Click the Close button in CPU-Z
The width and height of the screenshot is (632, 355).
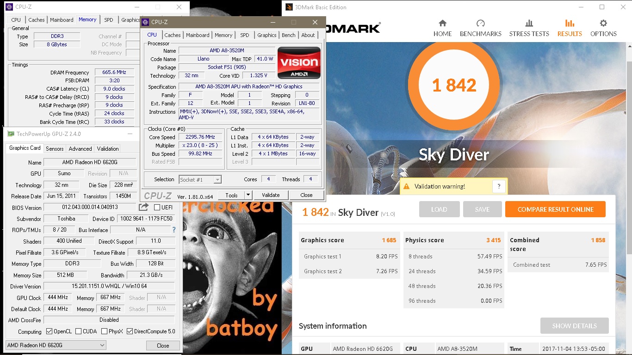[x=306, y=195]
